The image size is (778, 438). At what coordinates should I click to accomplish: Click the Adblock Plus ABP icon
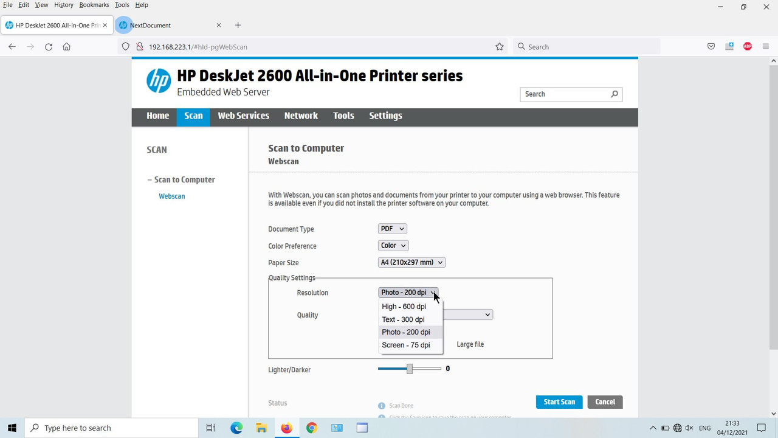(748, 47)
